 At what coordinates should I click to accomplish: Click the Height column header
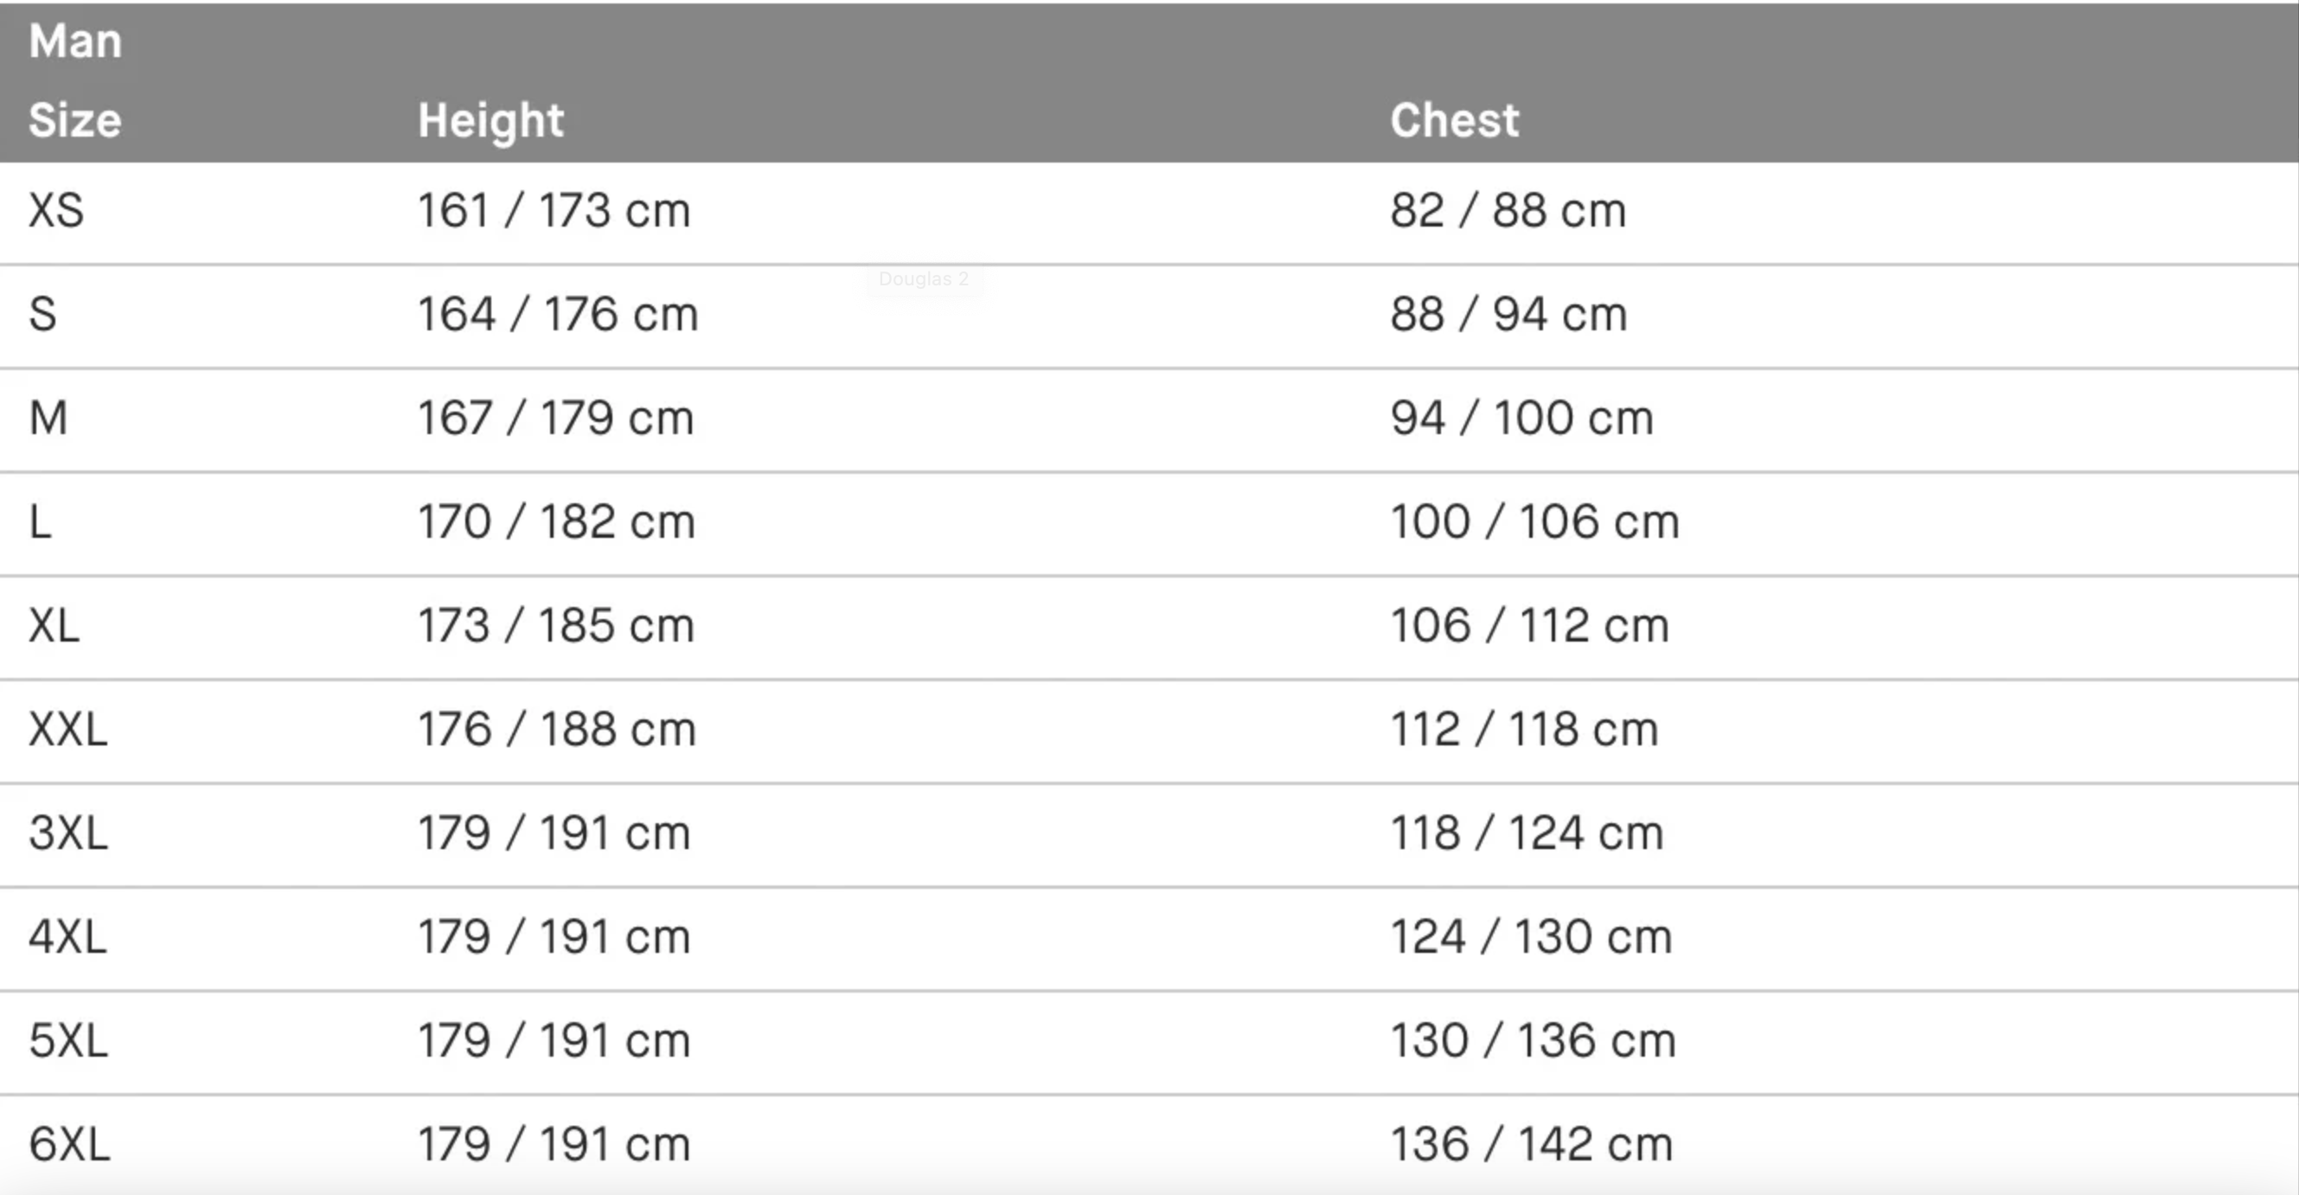click(491, 120)
